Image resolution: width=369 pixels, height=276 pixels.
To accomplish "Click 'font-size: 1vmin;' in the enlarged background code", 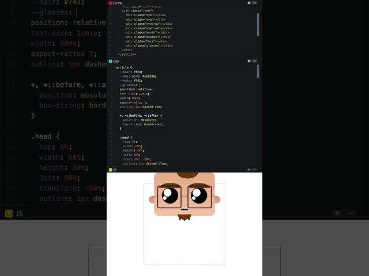I will click(66, 33).
